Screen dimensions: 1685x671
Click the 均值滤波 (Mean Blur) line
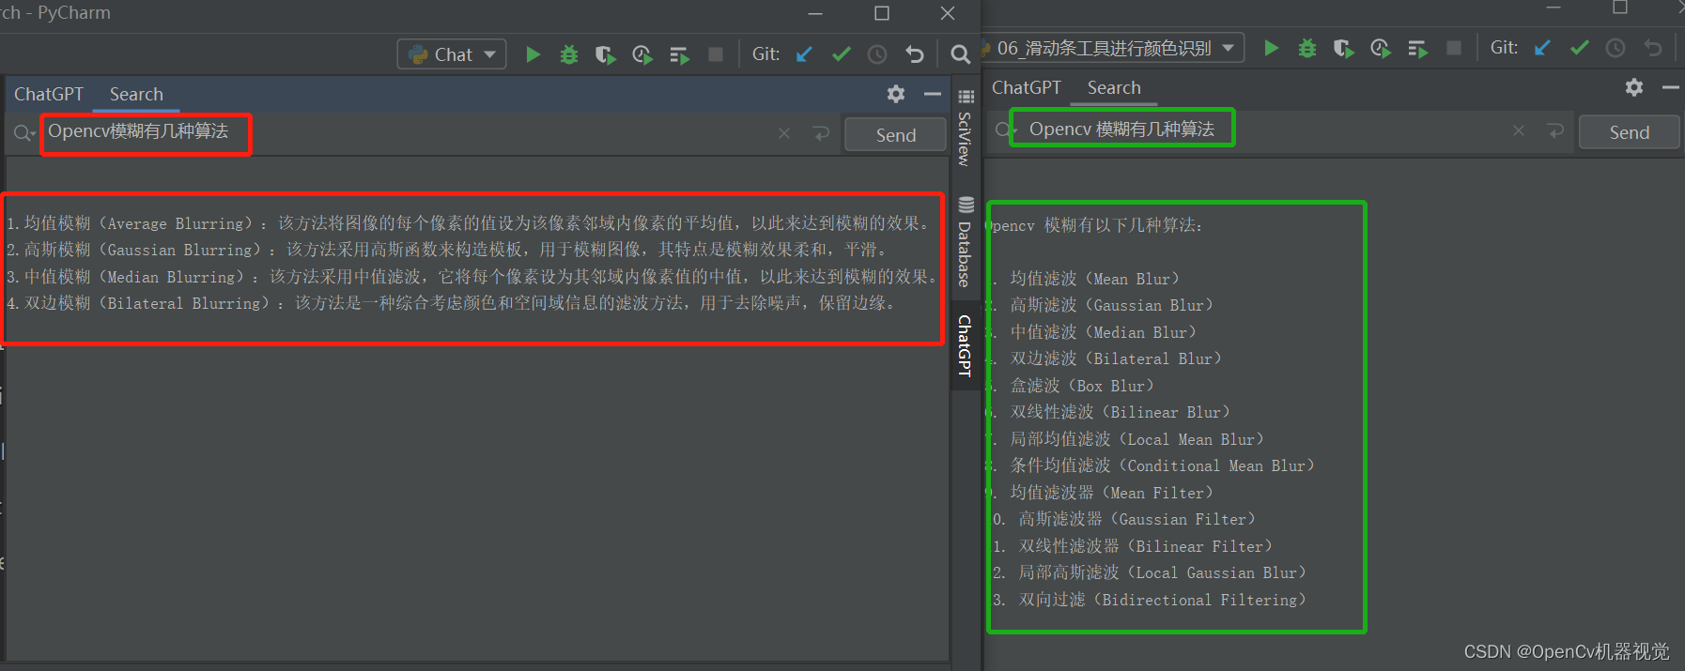[1087, 279]
